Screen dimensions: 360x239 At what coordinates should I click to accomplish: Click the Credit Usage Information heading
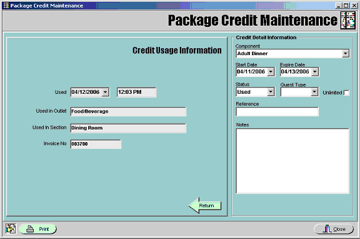tap(177, 50)
